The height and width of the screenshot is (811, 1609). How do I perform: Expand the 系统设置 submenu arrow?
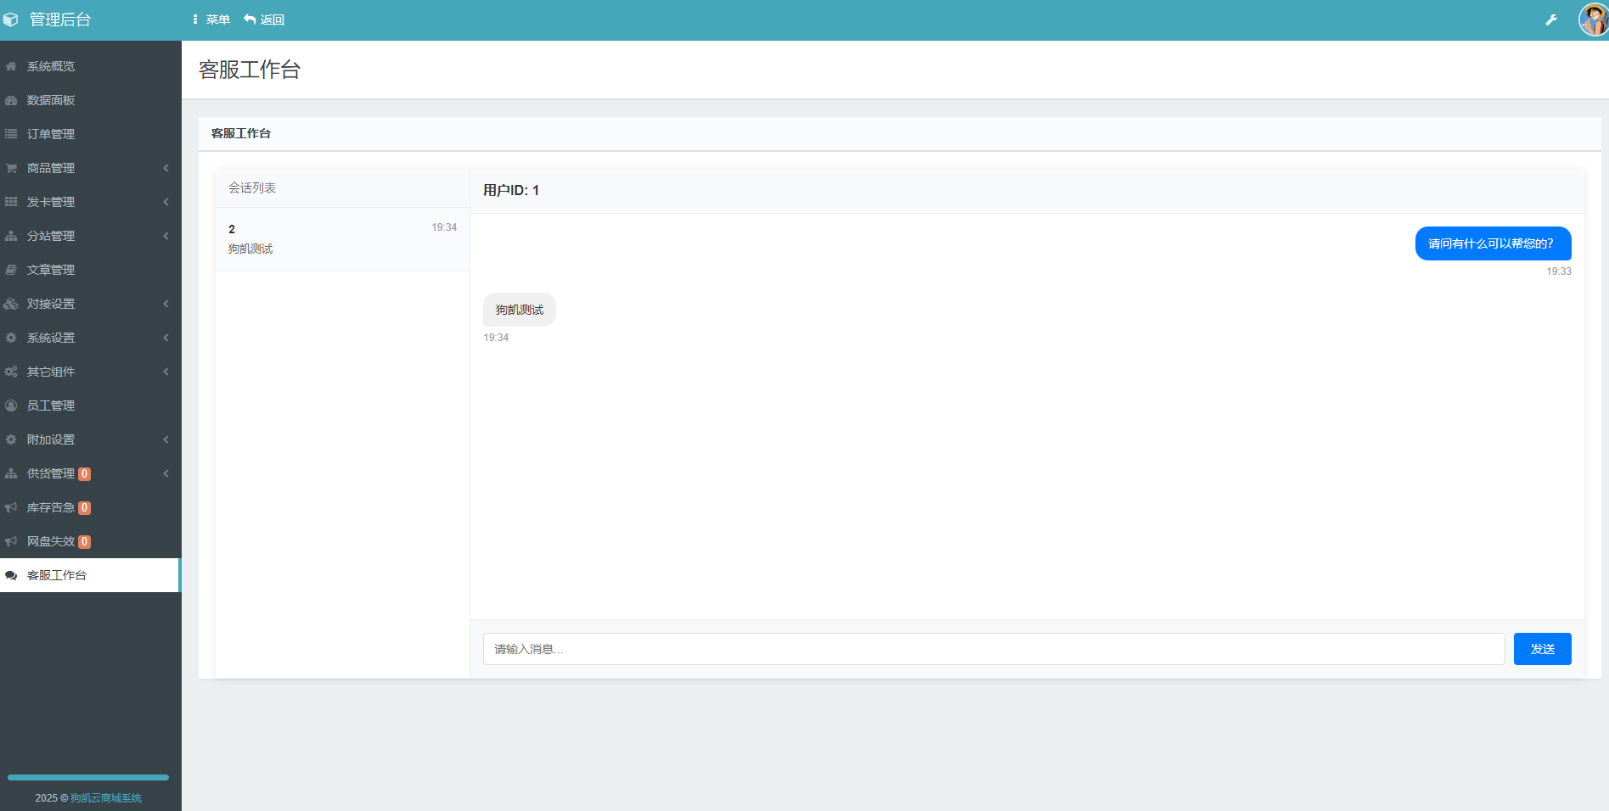click(x=166, y=338)
